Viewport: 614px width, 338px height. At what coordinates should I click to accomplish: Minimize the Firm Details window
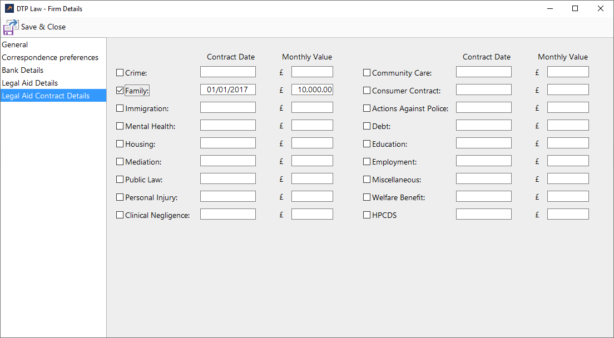click(x=549, y=9)
